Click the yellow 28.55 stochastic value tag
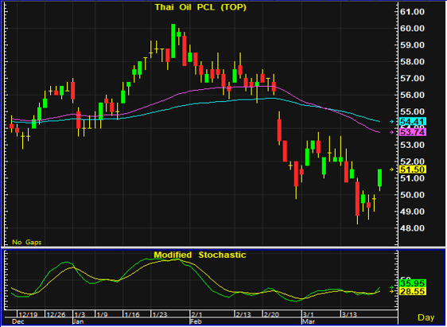 [x=413, y=291]
